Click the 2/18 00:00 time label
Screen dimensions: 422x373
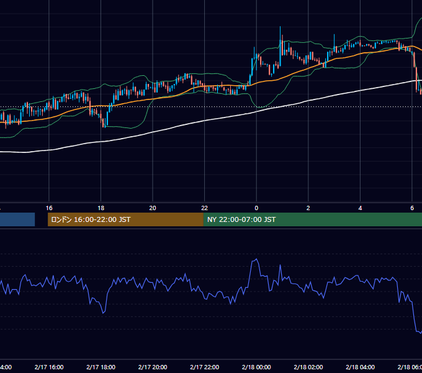[x=256, y=367]
